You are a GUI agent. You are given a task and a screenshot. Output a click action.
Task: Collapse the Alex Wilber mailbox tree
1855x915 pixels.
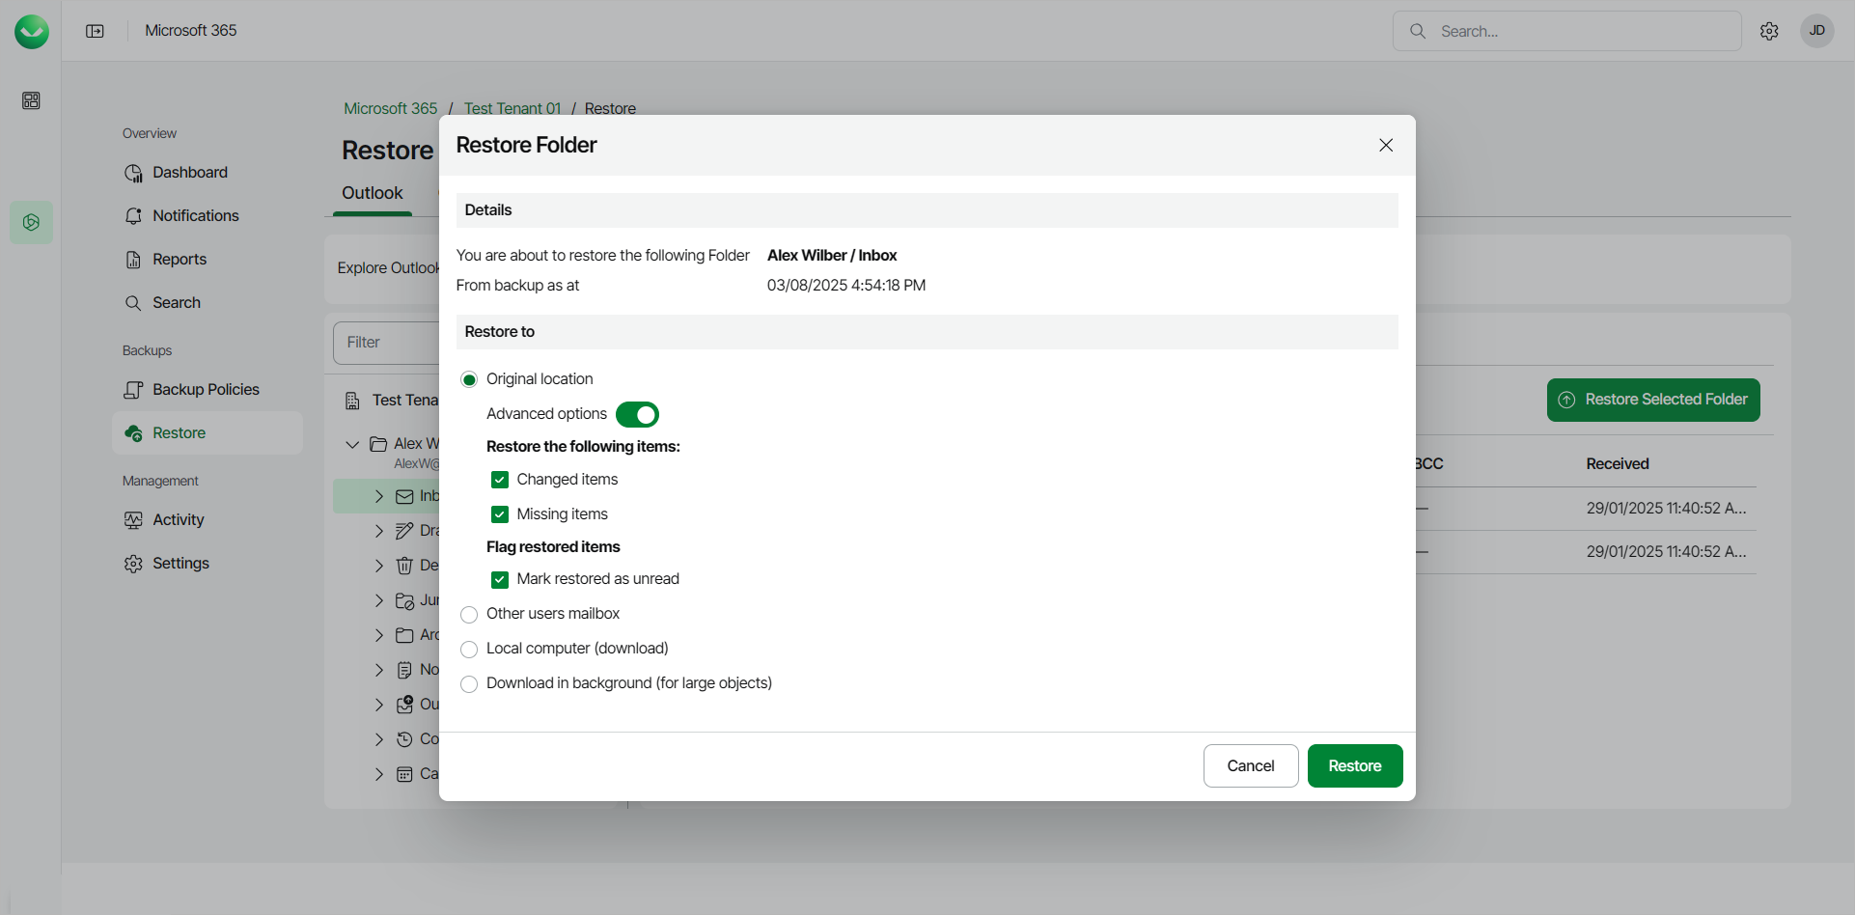tap(352, 444)
